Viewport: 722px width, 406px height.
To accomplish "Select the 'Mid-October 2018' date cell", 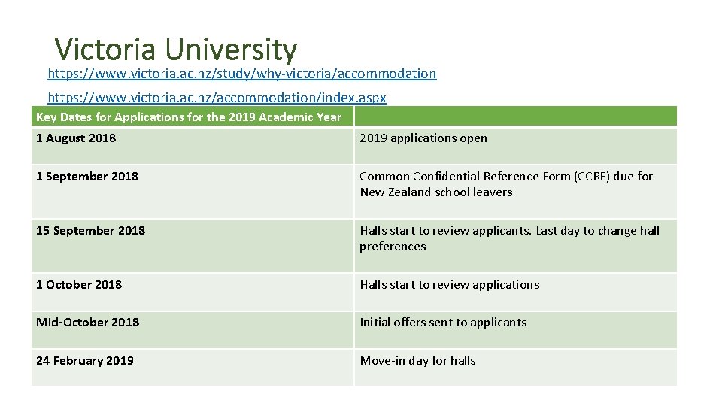I will (x=193, y=329).
